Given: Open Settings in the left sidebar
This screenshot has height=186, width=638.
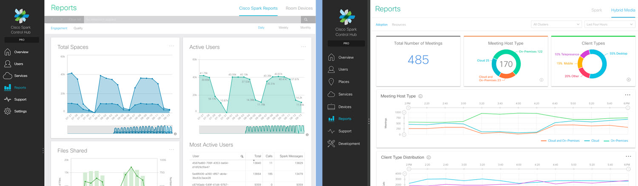Looking at the screenshot, I should (x=20, y=111).
